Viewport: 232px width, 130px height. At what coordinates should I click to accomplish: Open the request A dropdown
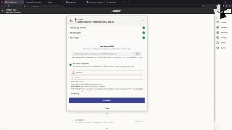tap(107, 73)
